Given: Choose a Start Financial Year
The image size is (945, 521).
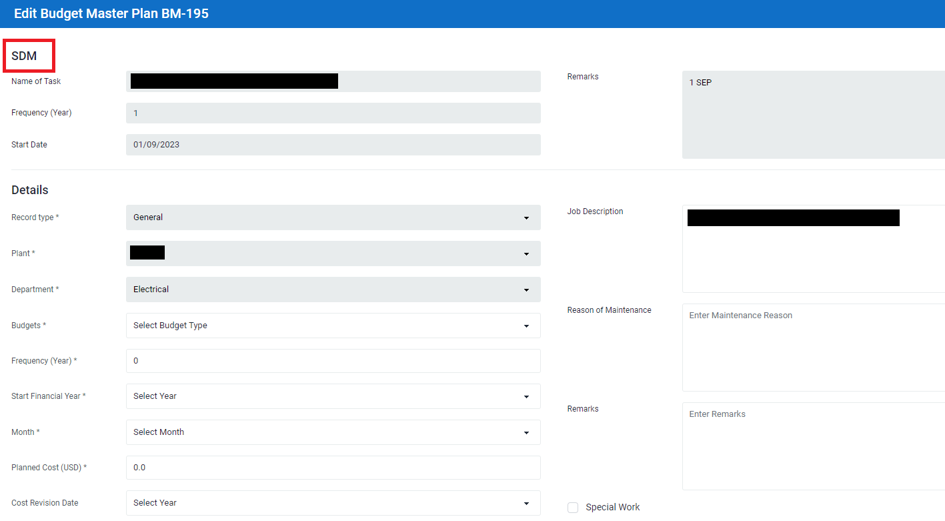Looking at the screenshot, I should pyautogui.click(x=333, y=396).
